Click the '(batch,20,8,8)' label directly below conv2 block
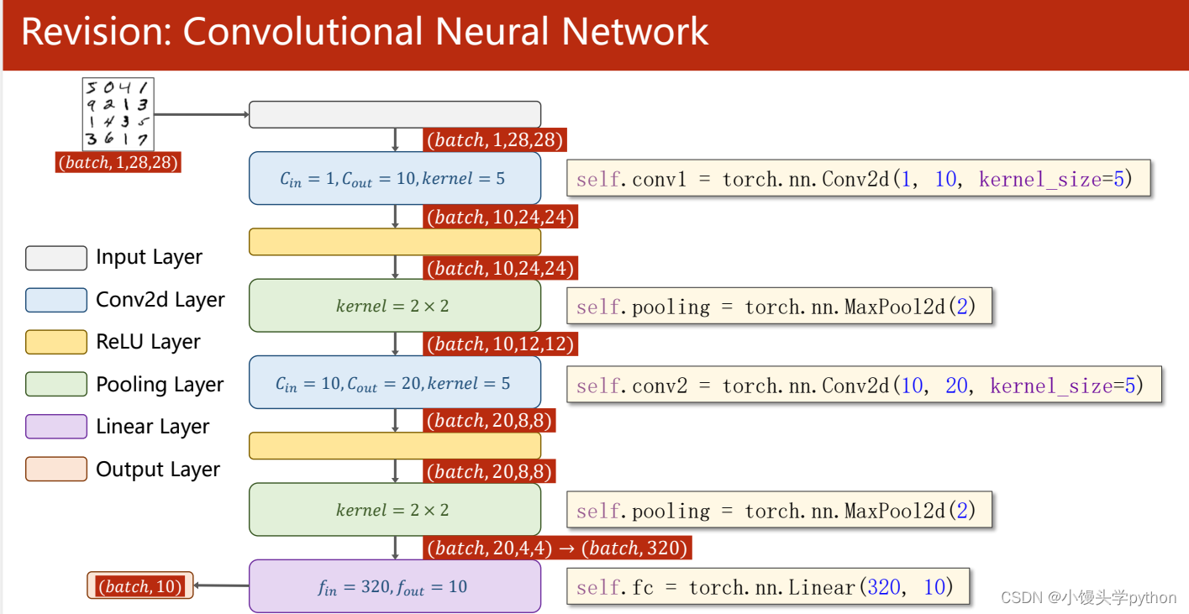This screenshot has width=1189, height=614. [490, 421]
